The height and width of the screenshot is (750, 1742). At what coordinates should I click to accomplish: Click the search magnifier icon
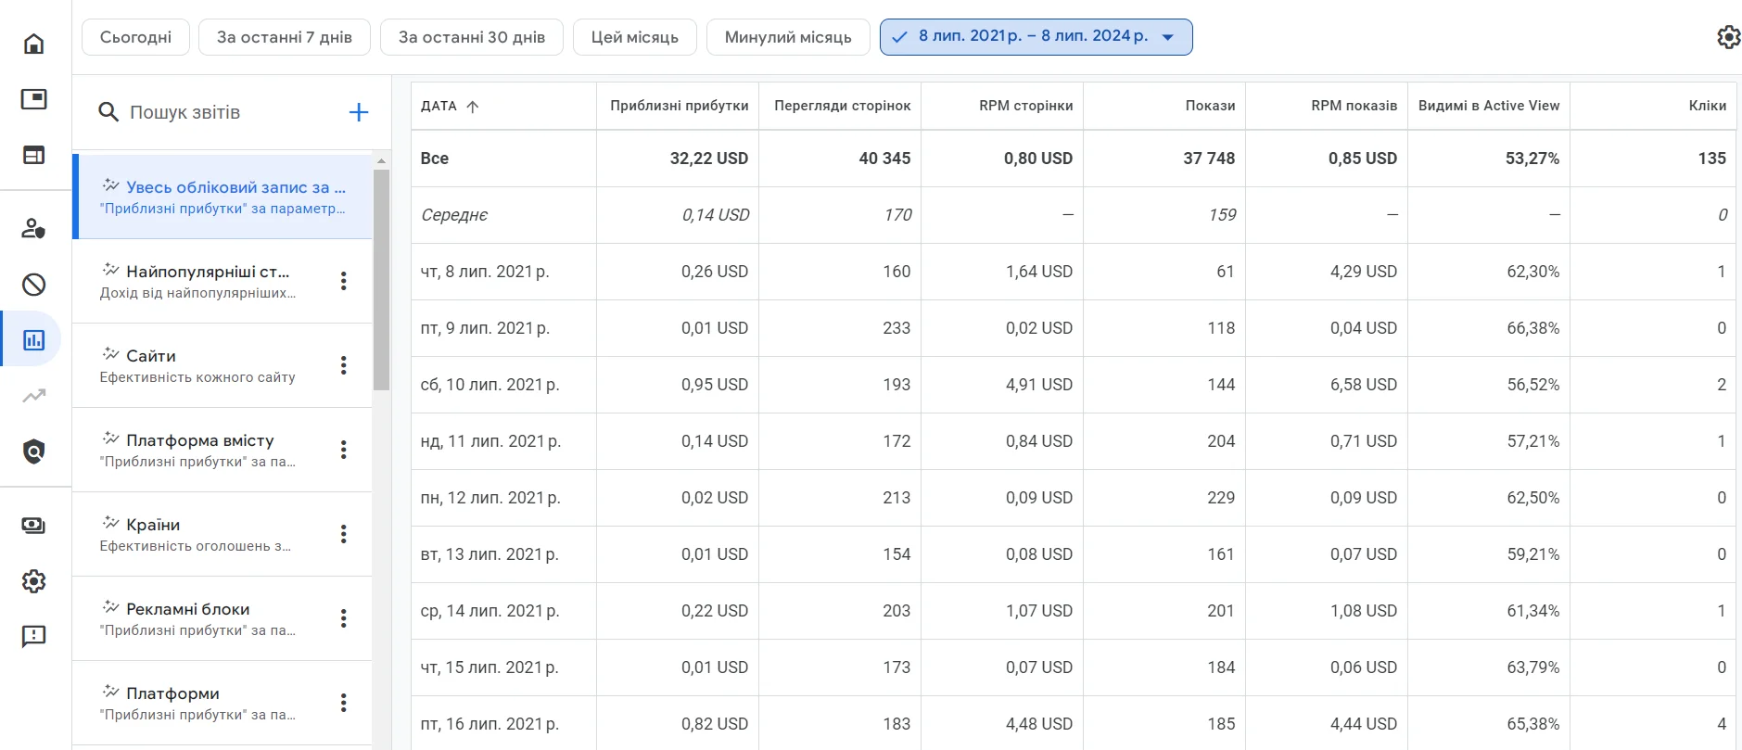tap(108, 112)
